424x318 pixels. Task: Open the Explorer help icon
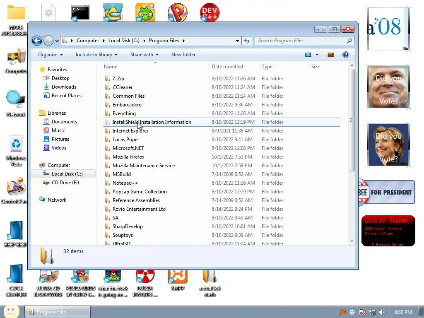(346, 55)
